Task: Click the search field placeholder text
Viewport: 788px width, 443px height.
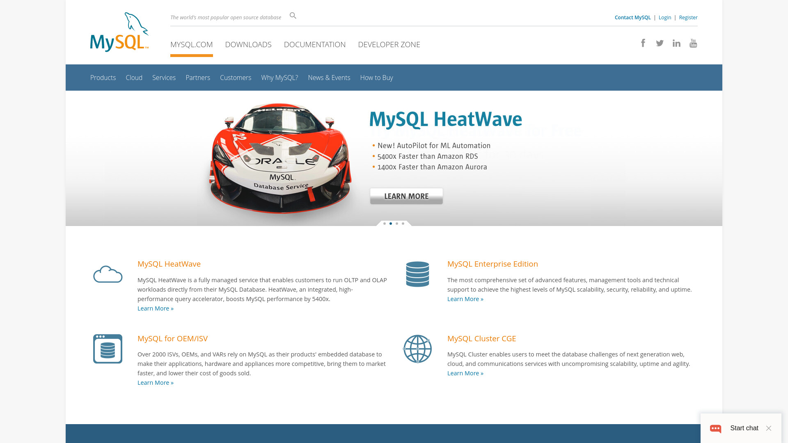Action: [x=226, y=17]
